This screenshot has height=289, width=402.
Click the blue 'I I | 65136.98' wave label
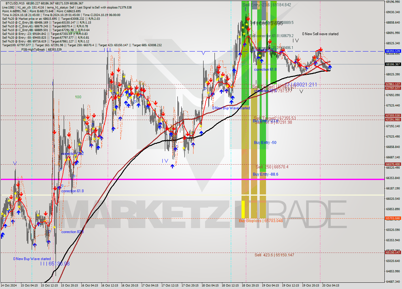pyautogui.click(x=55, y=264)
